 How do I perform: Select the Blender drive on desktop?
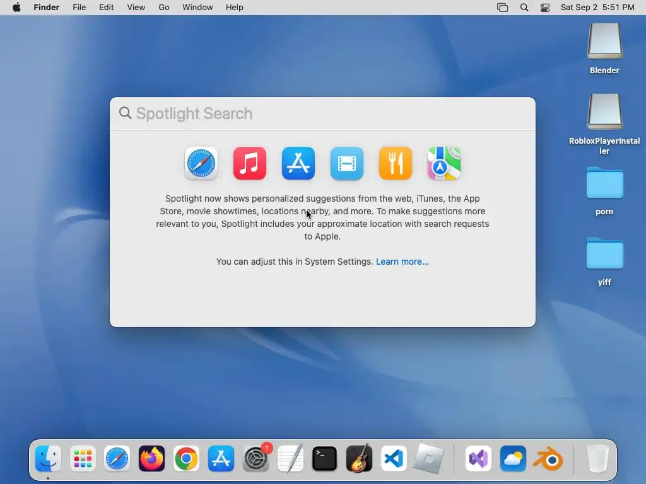pyautogui.click(x=604, y=42)
